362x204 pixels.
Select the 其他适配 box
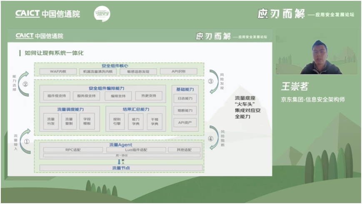coord(184,150)
